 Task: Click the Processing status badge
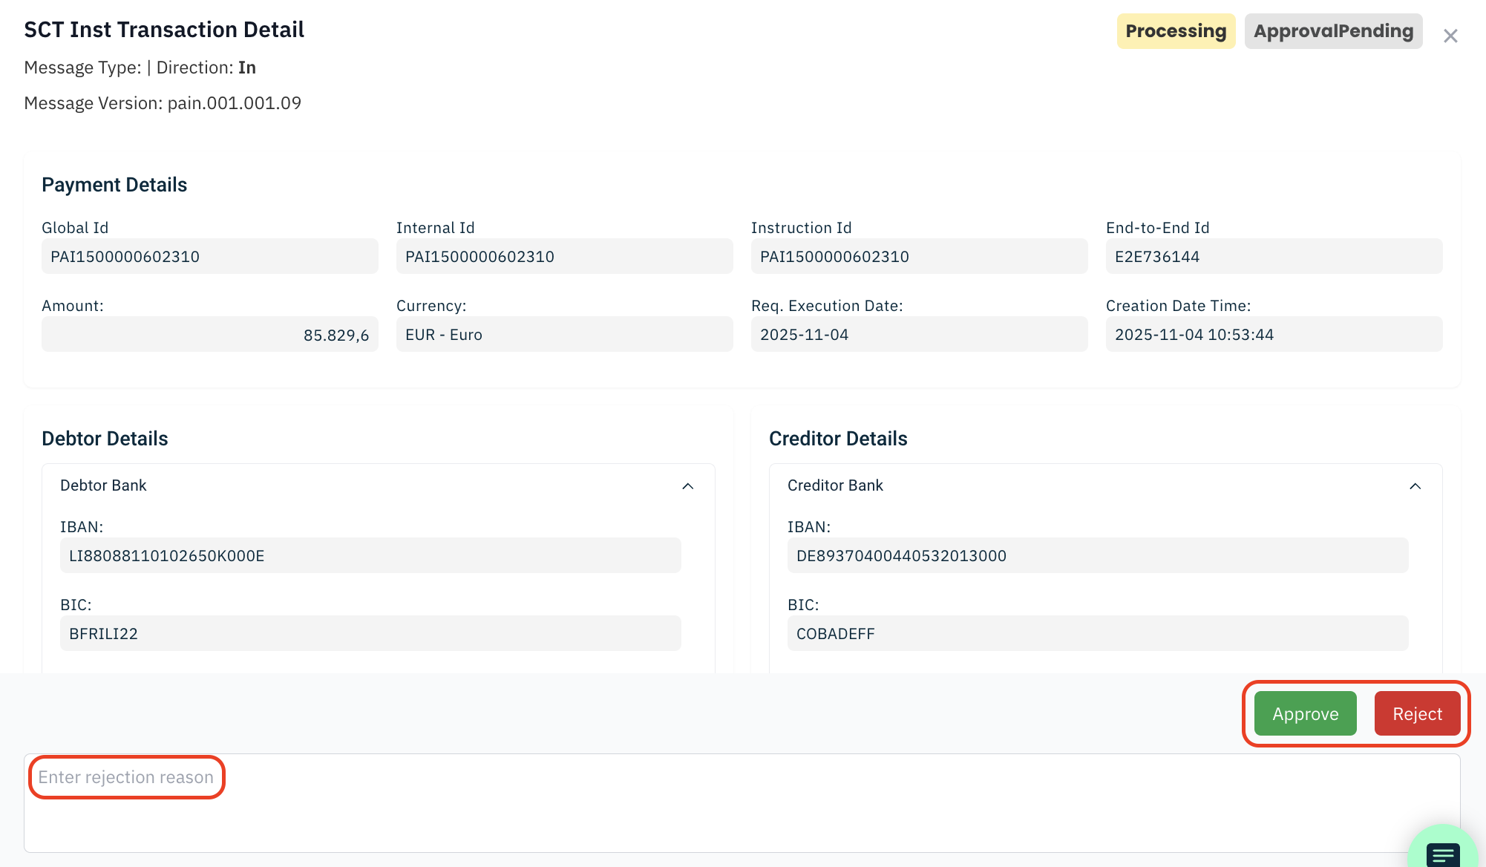coord(1176,31)
